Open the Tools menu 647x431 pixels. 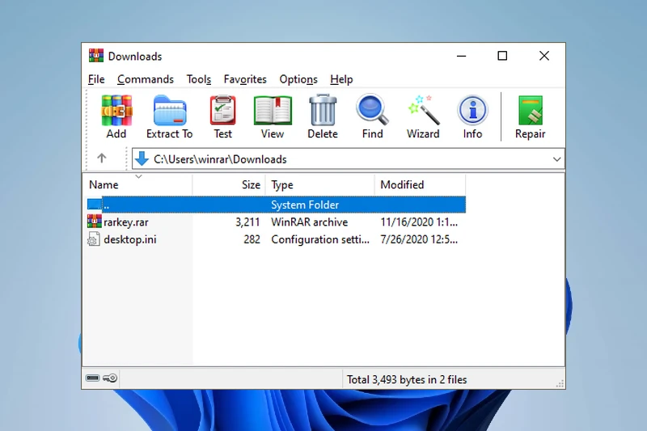click(198, 79)
